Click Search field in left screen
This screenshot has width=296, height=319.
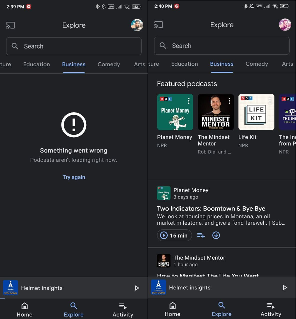(74, 46)
